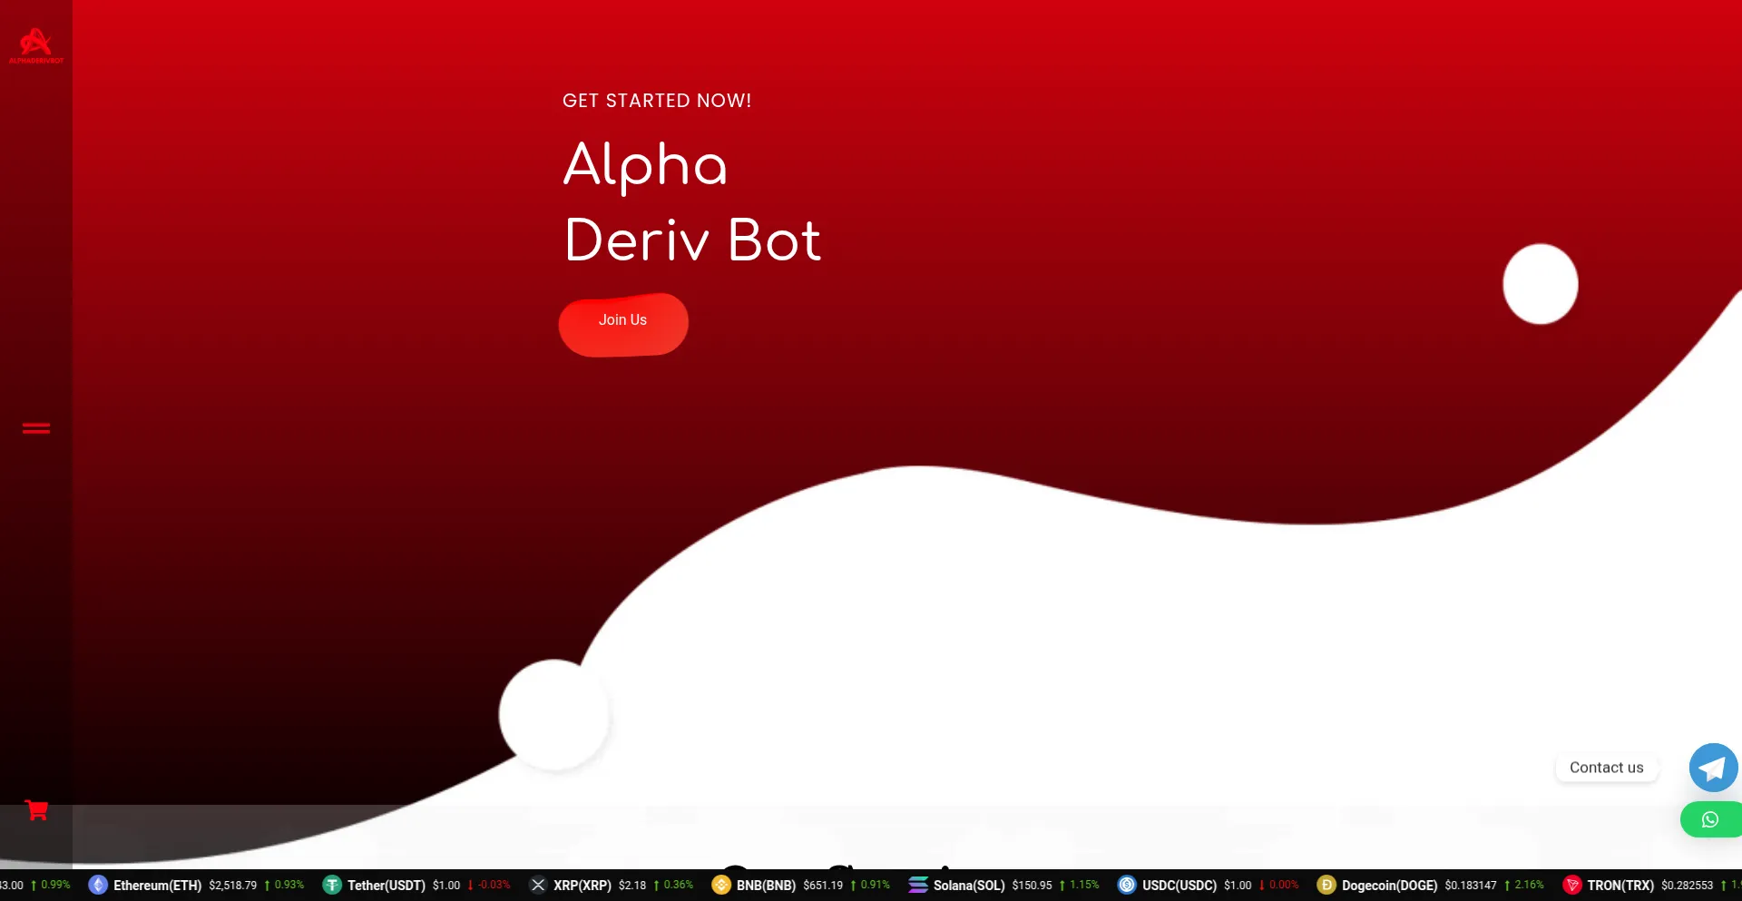Click Dogecoin 2.16% change value
The image size is (1742, 901).
coord(1529,885)
